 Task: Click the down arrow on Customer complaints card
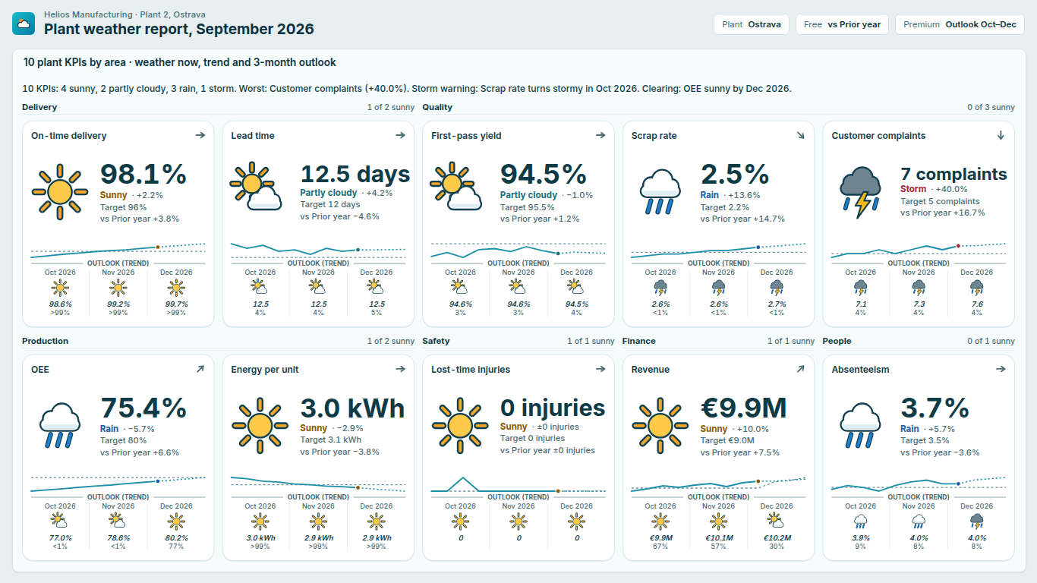1001,136
